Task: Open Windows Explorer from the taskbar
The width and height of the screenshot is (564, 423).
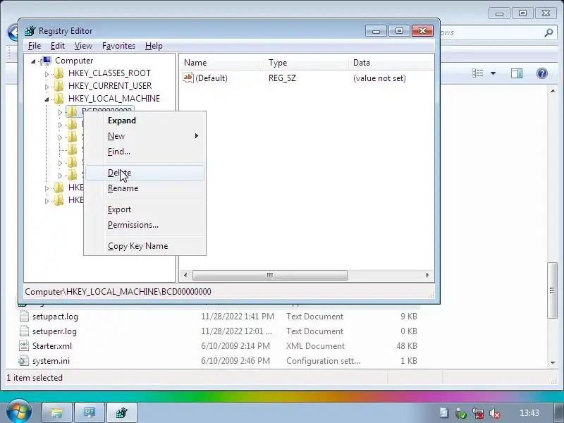Action: [x=57, y=412]
